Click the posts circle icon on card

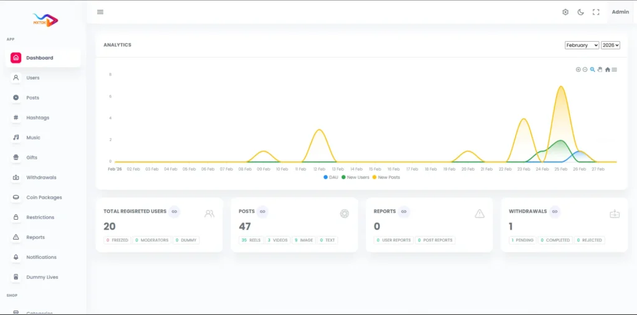345,214
